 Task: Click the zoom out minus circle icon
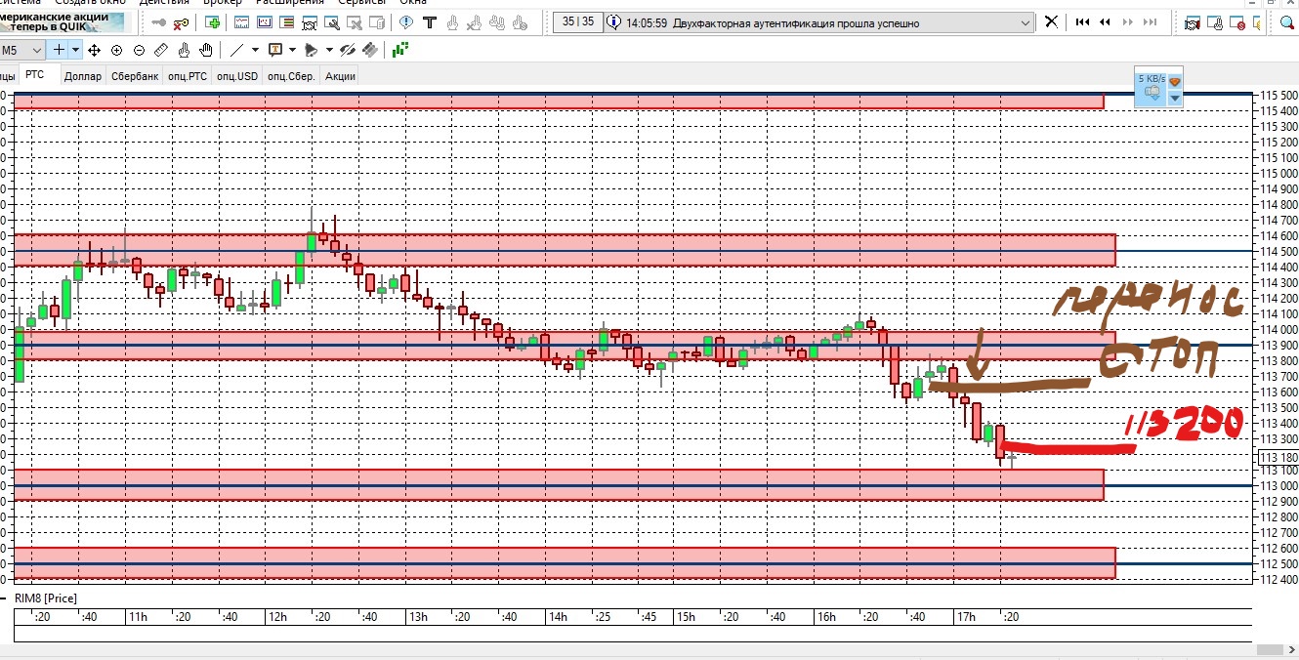pos(139,50)
